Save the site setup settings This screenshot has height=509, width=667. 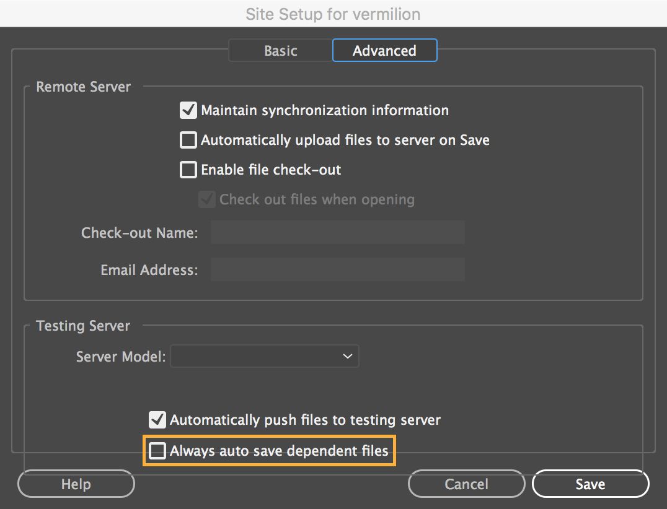(x=590, y=484)
